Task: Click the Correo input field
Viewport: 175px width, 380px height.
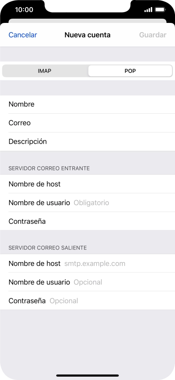Action: (x=87, y=123)
